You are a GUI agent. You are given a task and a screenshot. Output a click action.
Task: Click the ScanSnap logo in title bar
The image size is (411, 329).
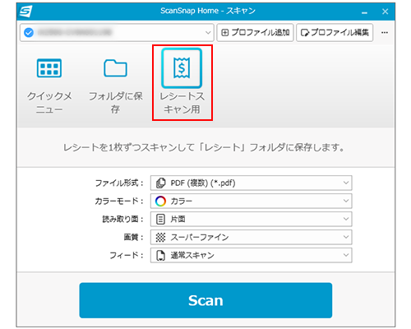click(26, 12)
